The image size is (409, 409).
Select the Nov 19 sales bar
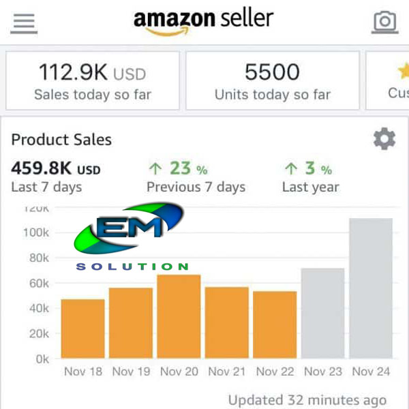pos(131,323)
